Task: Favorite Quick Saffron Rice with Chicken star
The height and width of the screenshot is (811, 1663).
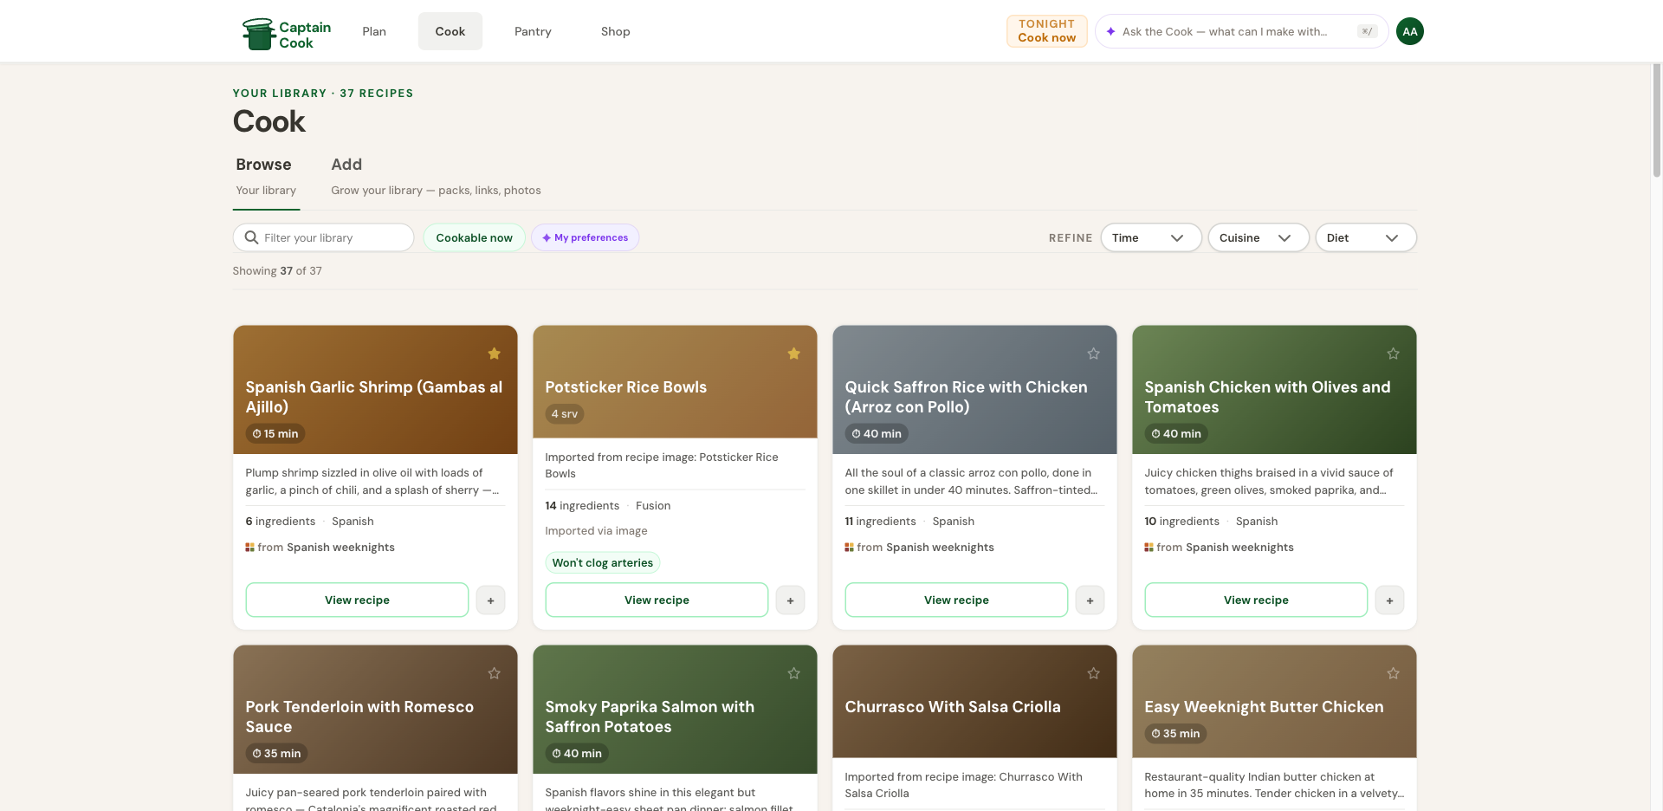Action: point(1093,354)
